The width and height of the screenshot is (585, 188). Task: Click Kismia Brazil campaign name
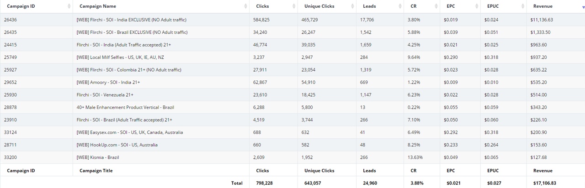pos(99,157)
